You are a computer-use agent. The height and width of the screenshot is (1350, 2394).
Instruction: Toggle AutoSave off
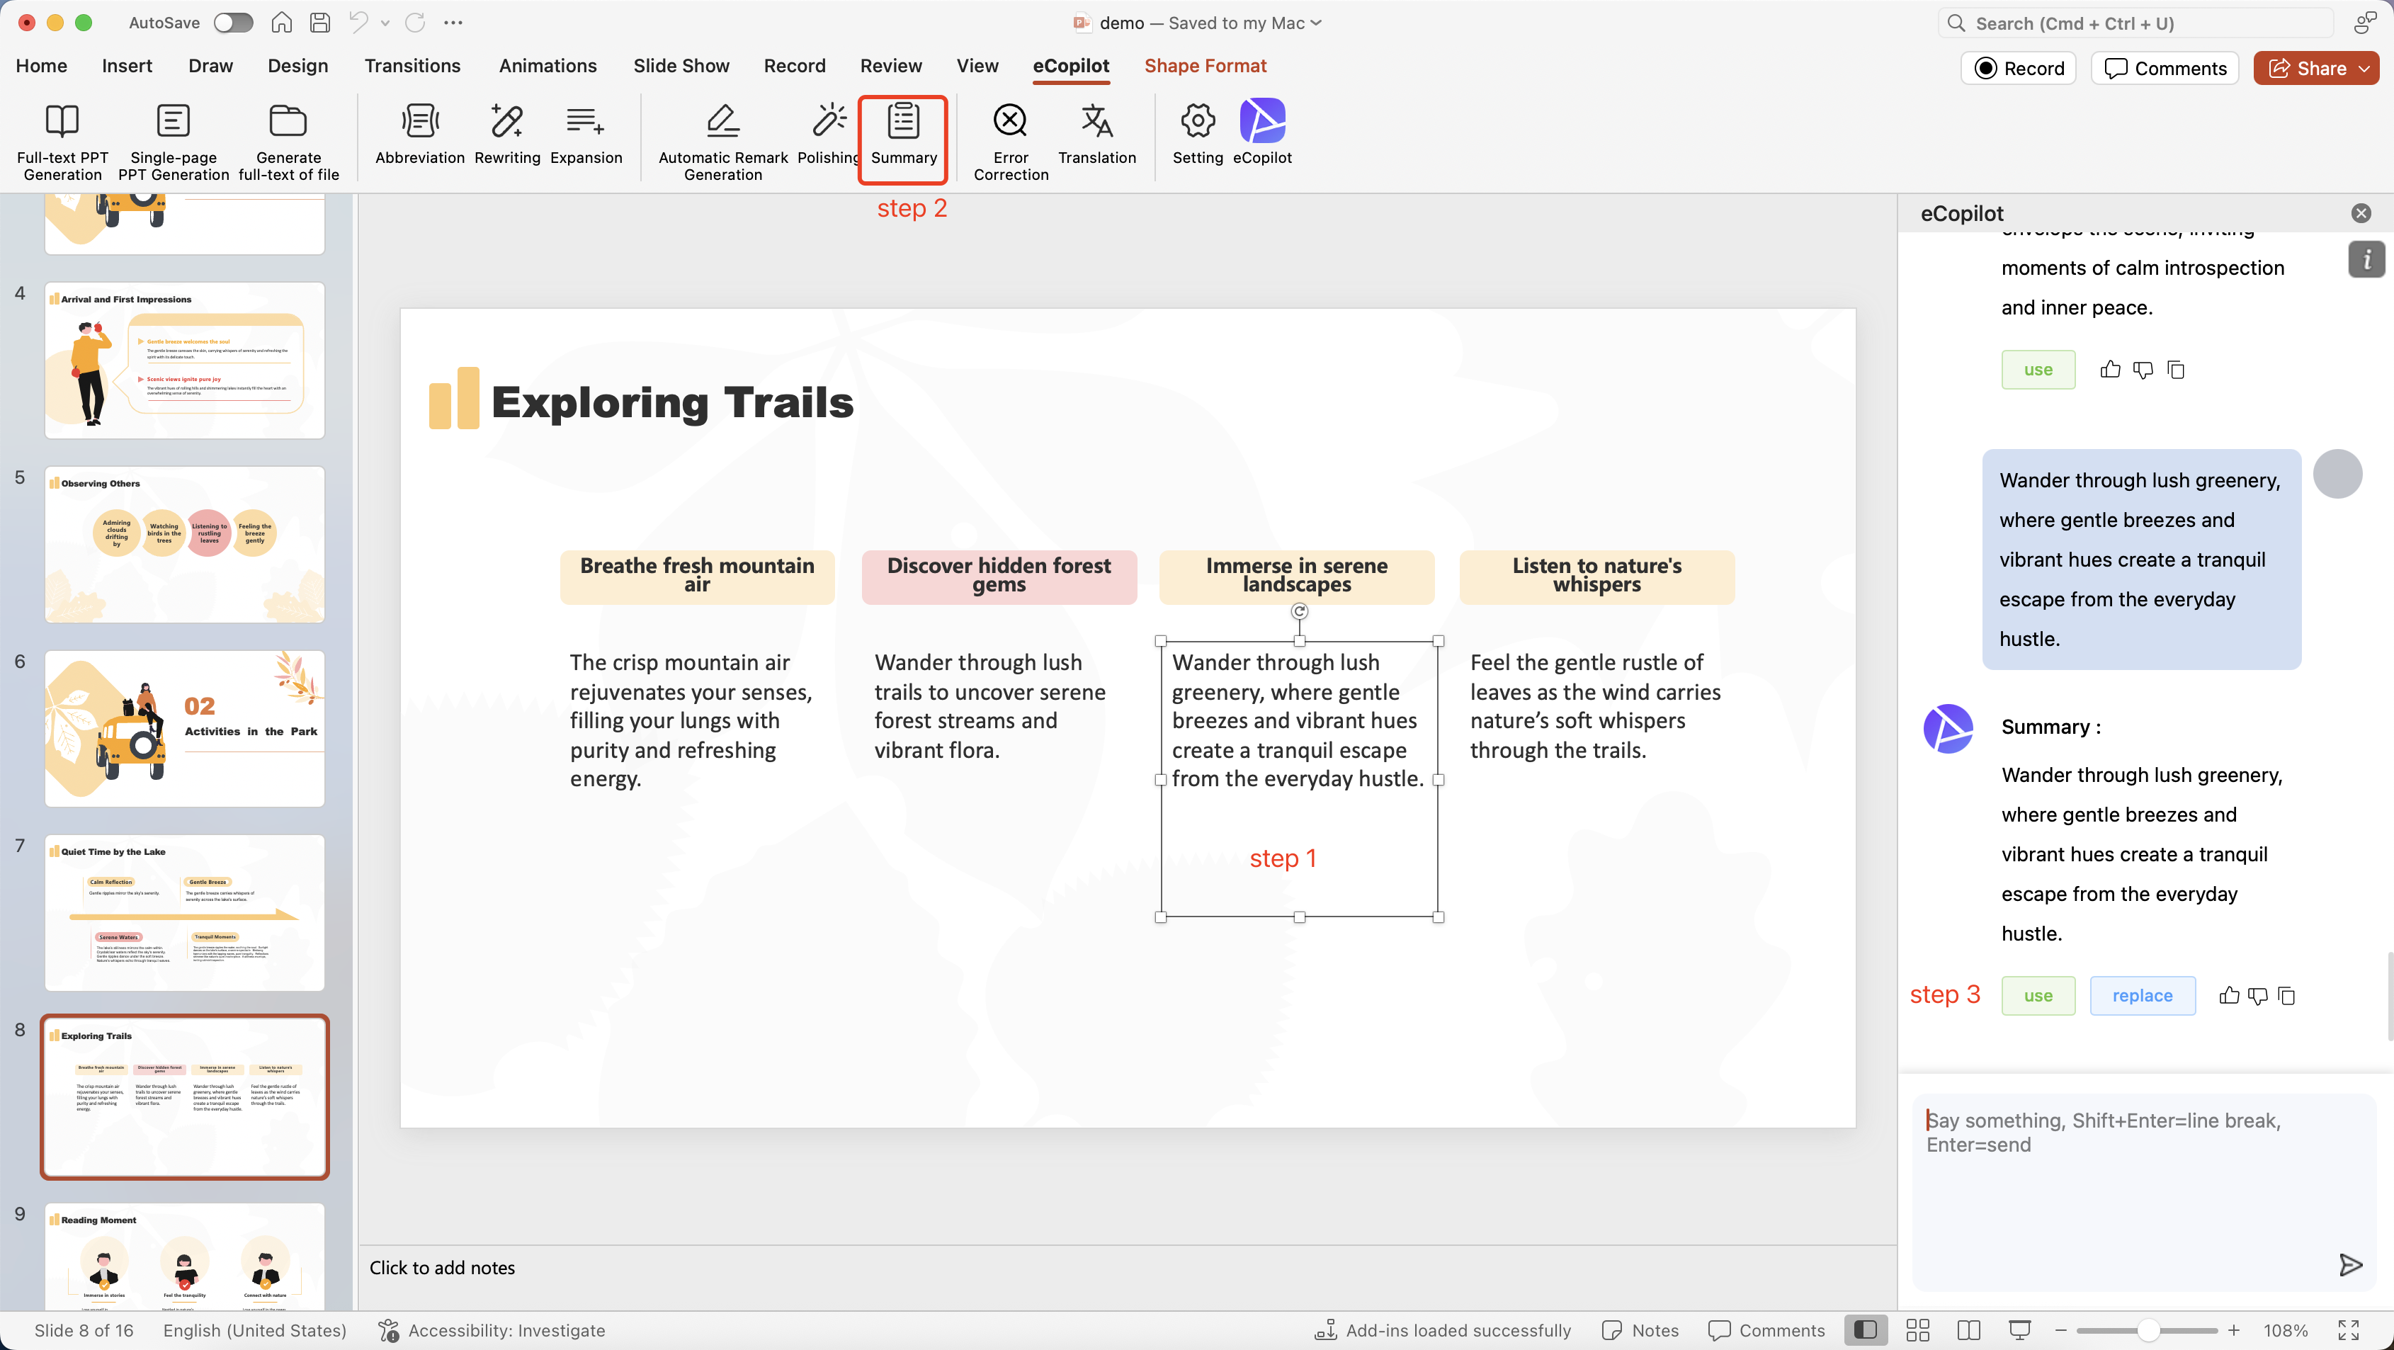(233, 22)
